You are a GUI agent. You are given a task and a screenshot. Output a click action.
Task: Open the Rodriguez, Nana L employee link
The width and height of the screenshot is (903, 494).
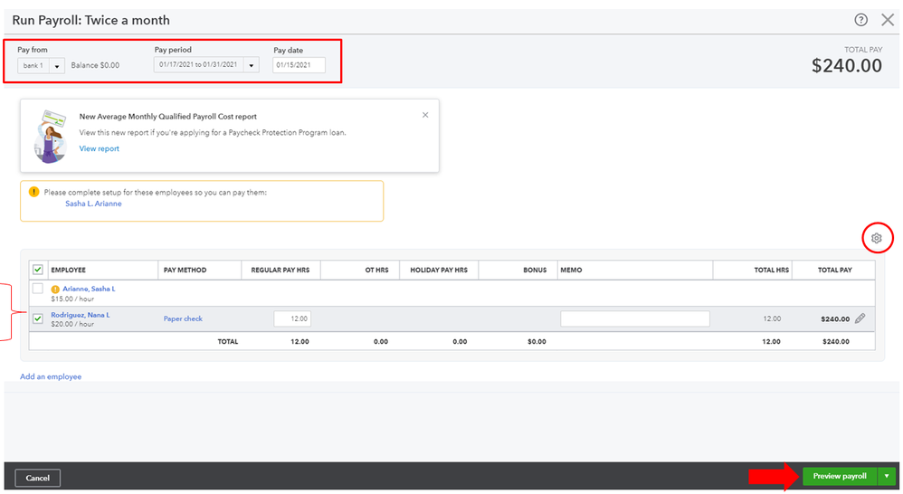(80, 315)
